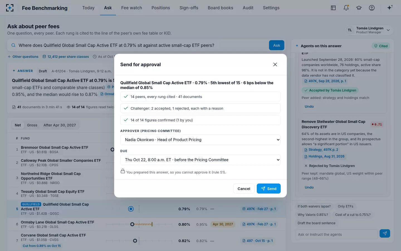Click the graduation cap learning icon
Viewport: 401px width, 251px height.
tap(359, 8)
